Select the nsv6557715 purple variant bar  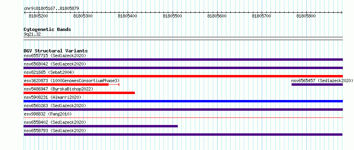click(x=183, y=60)
